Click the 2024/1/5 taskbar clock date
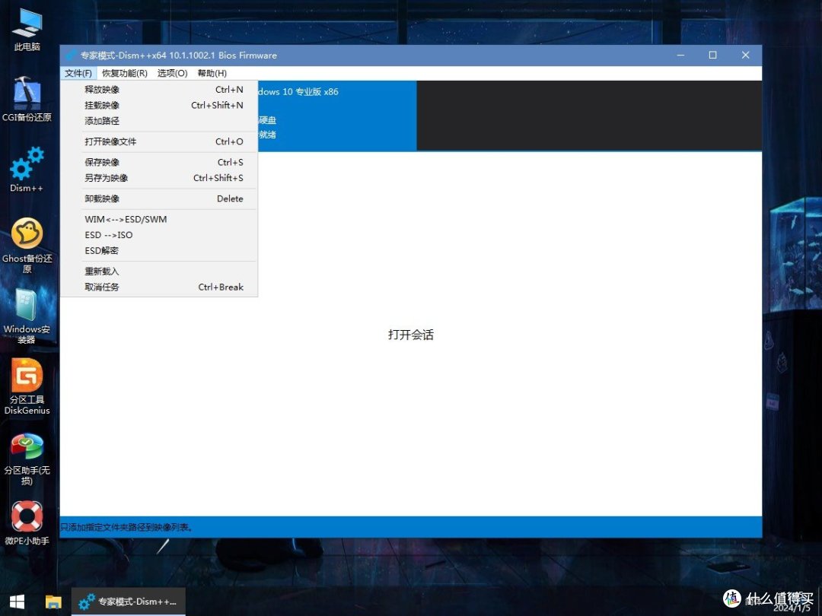 [x=791, y=608]
